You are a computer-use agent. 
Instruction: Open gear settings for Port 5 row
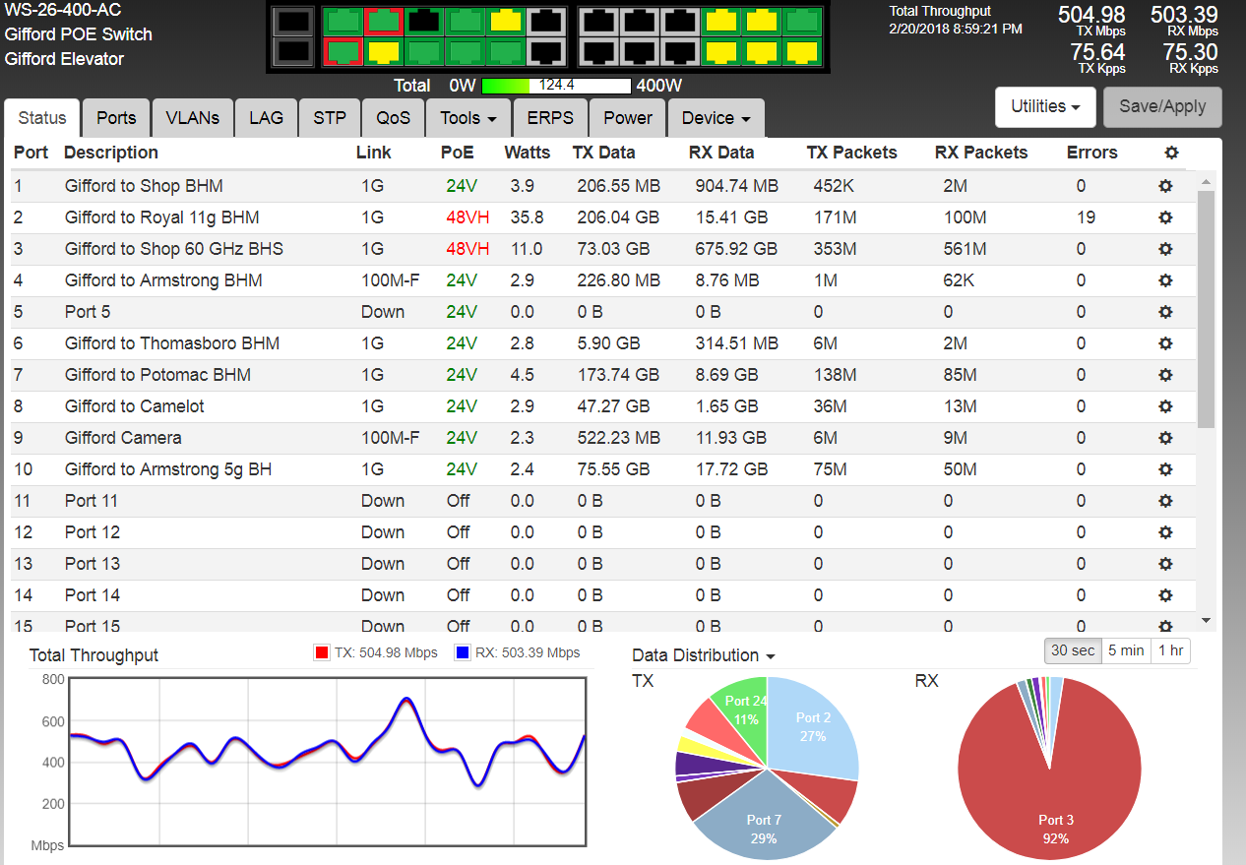tap(1165, 312)
